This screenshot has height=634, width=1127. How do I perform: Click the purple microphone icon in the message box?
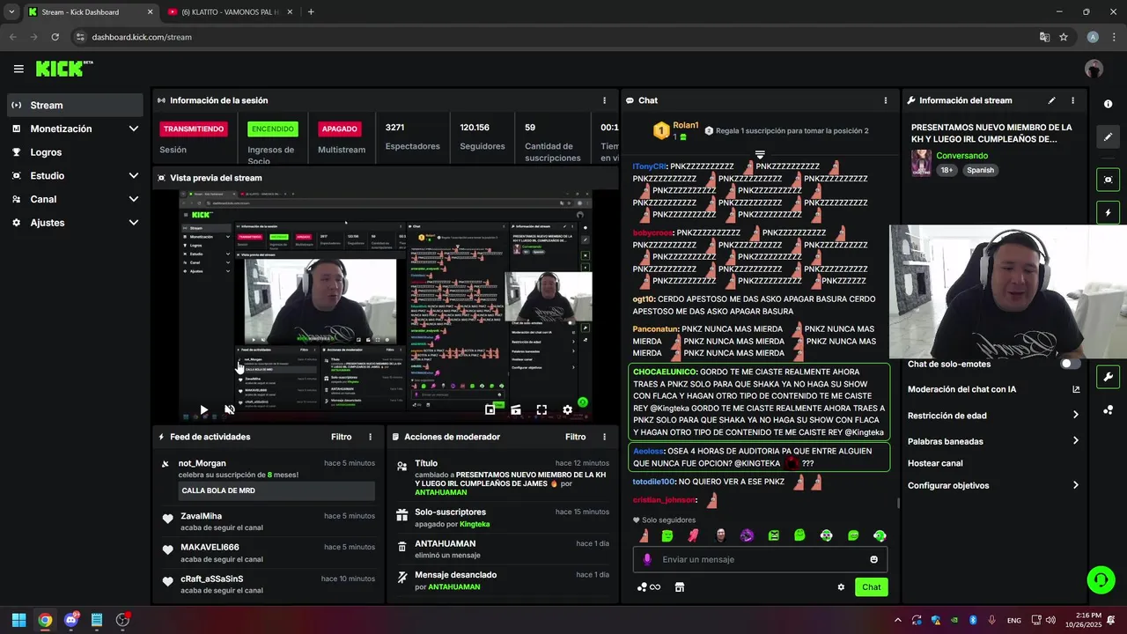[x=647, y=559]
